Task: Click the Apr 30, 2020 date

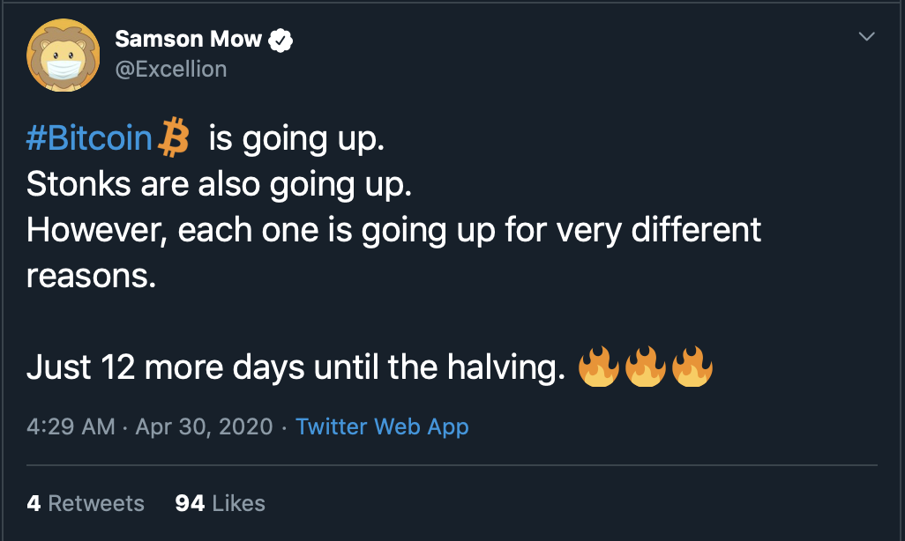Action: 204,426
